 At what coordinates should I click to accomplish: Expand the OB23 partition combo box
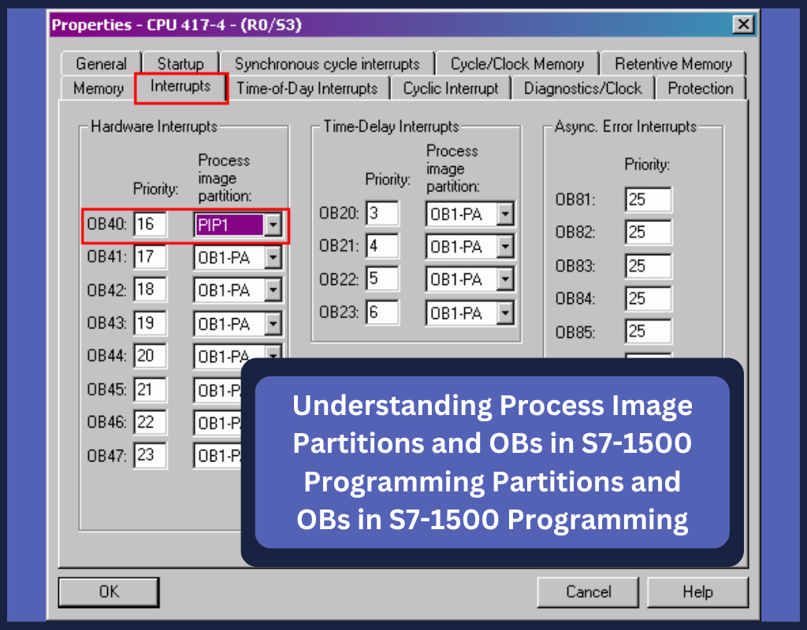coord(508,313)
